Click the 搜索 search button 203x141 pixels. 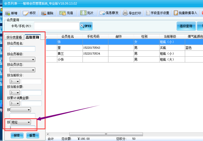[17, 135]
